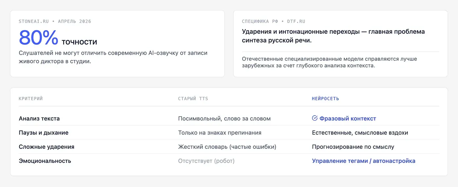Screen dimensions: 458x187
Task: Click the 'НЕЙРОСЕТЬ' column header
Action: (326, 99)
